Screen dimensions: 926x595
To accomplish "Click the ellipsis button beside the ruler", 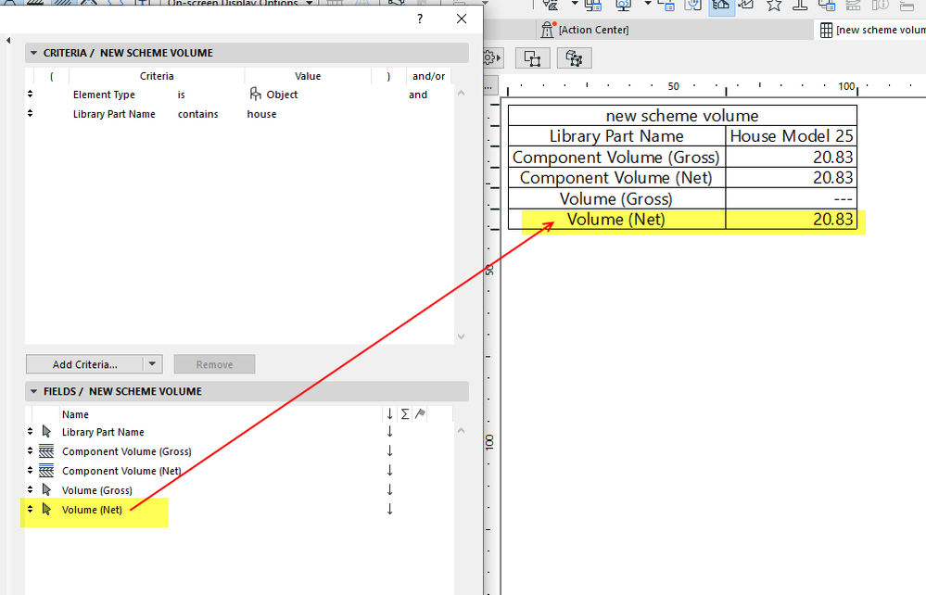I will pos(490,85).
